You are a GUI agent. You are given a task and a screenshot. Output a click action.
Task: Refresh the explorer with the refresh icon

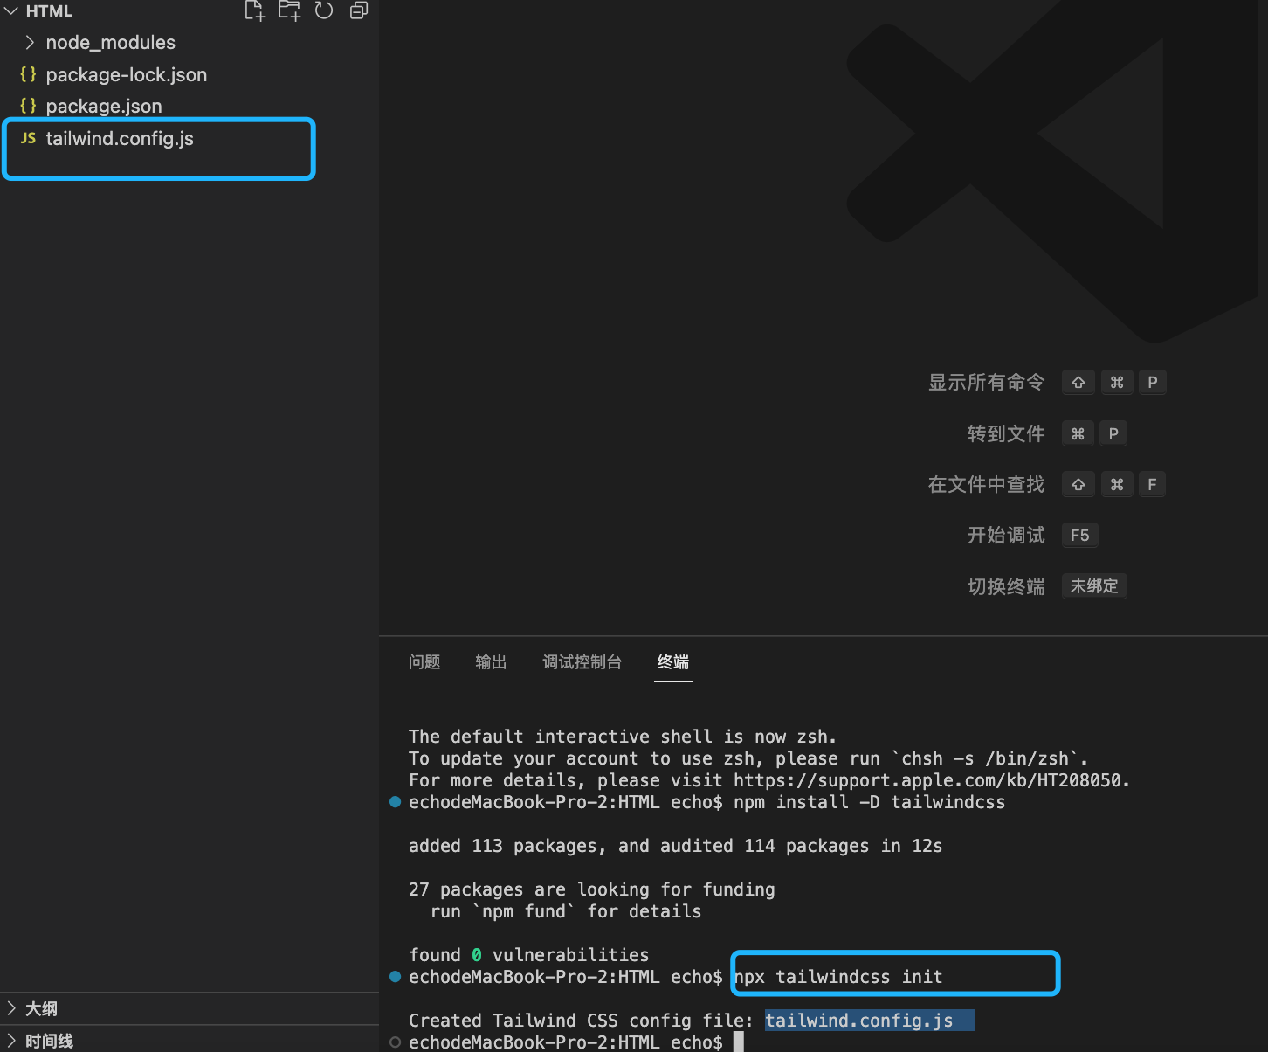click(324, 10)
